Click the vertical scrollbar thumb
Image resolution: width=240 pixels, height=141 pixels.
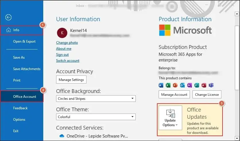point(237,58)
